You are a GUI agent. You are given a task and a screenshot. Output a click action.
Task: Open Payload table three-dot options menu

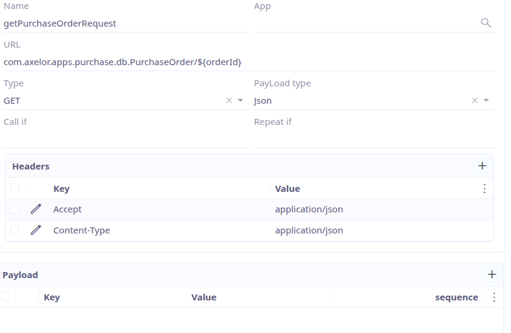pos(494,297)
